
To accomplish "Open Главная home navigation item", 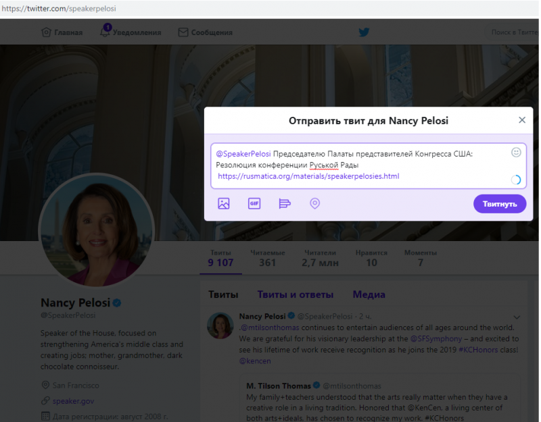I will [62, 32].
